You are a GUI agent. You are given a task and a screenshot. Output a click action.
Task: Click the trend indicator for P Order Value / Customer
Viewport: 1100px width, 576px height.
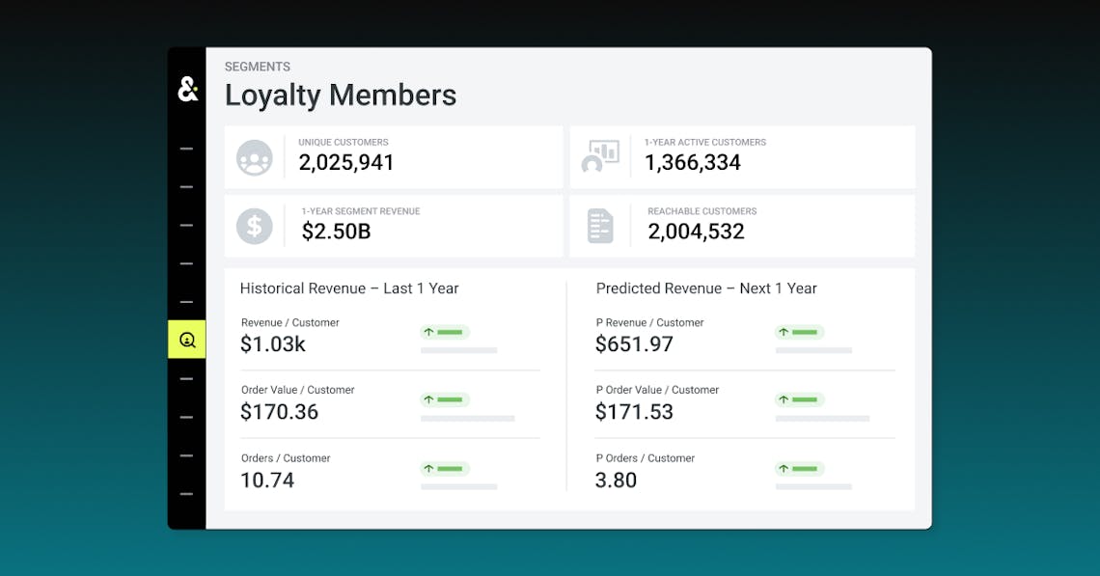tap(799, 399)
